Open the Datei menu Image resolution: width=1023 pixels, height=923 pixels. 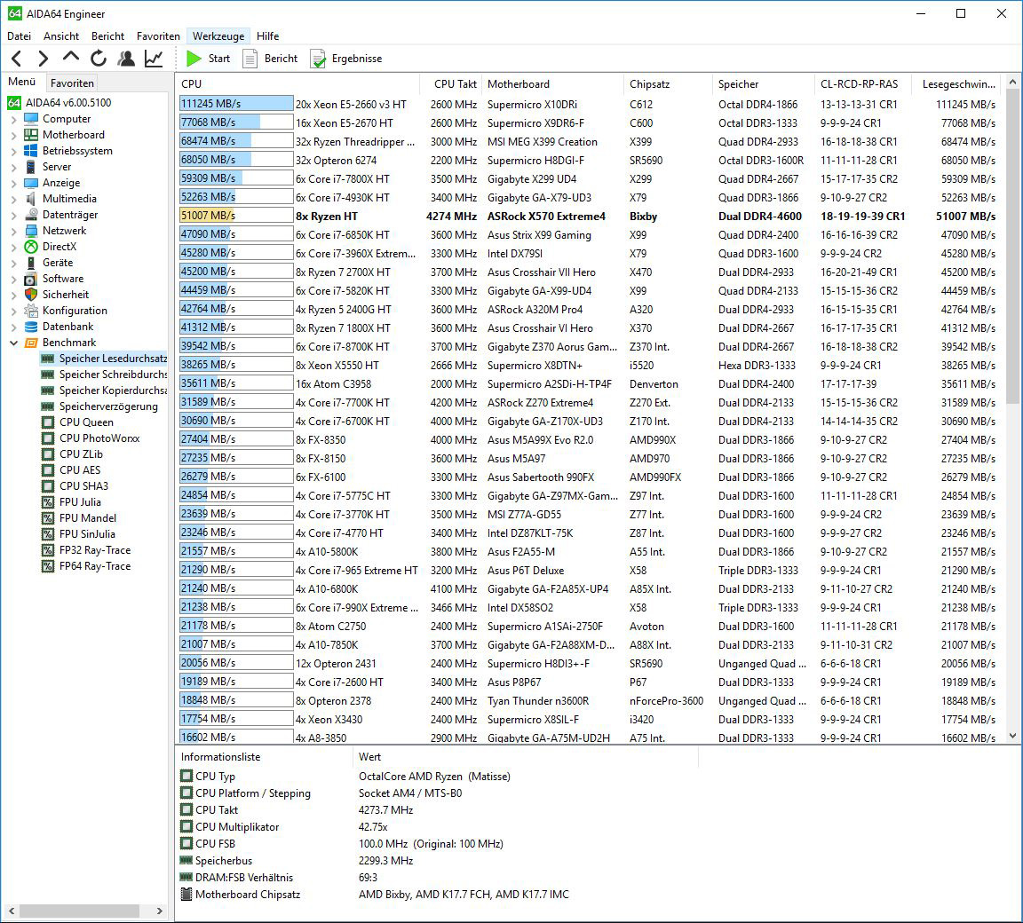pyautogui.click(x=19, y=35)
